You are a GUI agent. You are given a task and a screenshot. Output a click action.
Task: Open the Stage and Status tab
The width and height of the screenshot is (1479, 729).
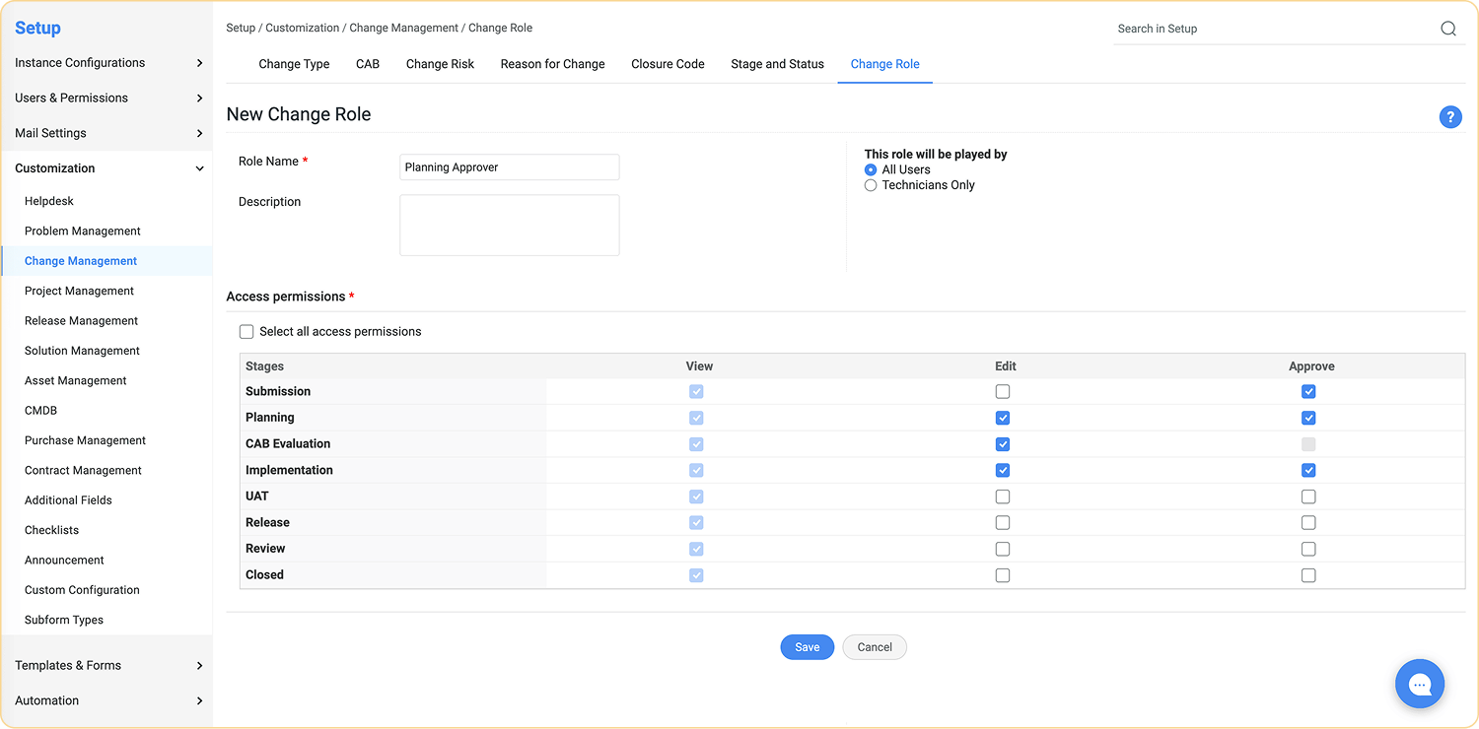(x=777, y=64)
